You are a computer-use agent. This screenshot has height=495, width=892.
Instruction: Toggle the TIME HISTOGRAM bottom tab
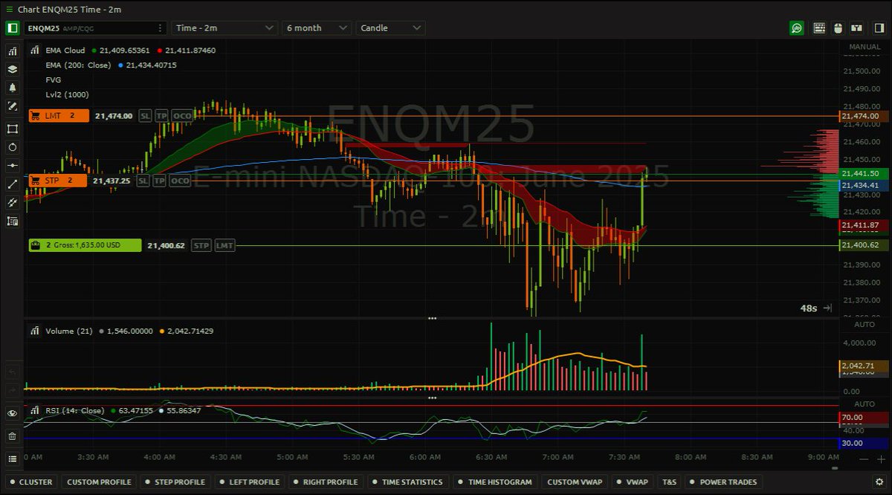pyautogui.click(x=494, y=482)
